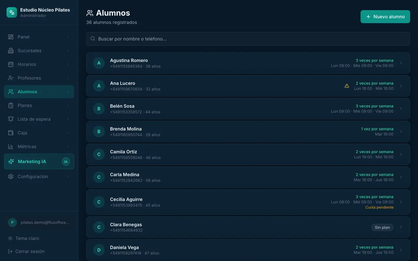Screen dimensions: 418x261
Task: Click the Sin plan badge on Clara Benegas
Action: (382, 227)
